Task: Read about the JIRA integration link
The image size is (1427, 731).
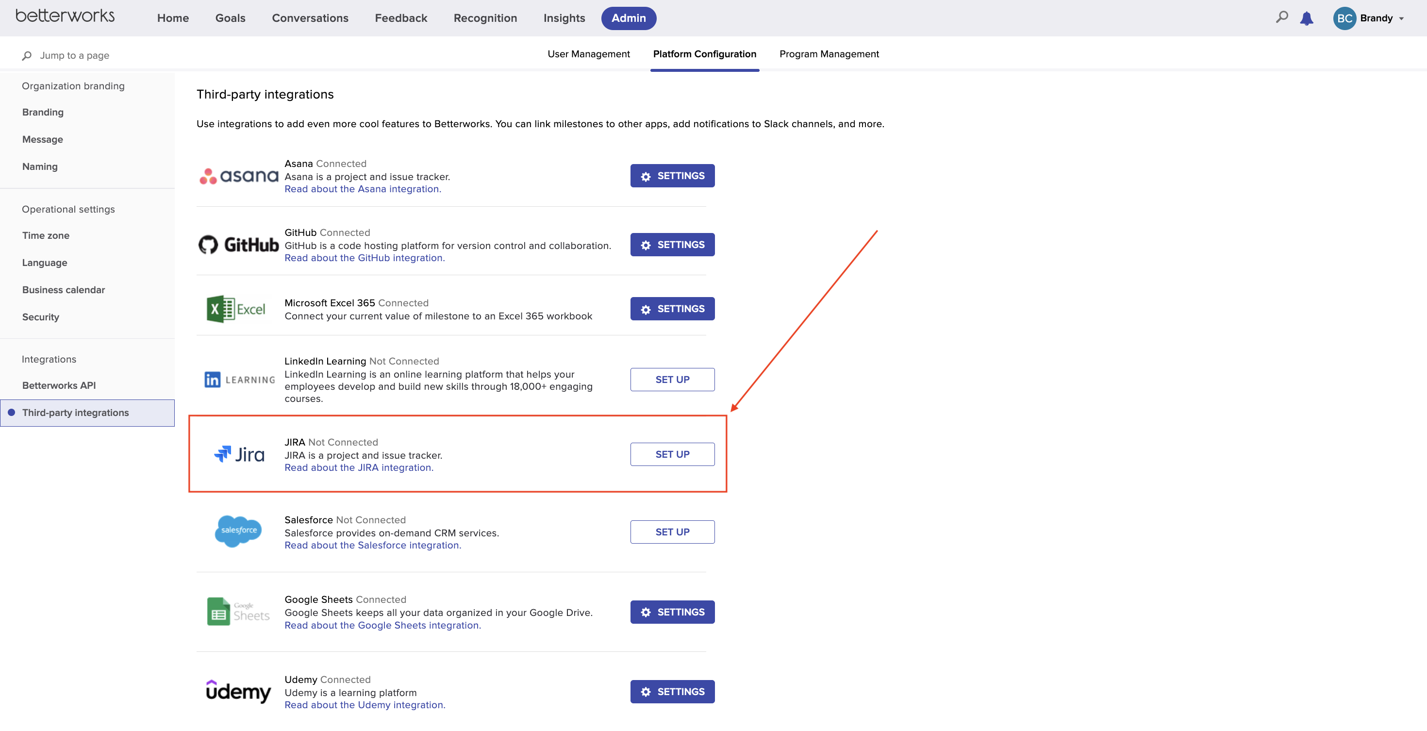Action: click(x=359, y=468)
